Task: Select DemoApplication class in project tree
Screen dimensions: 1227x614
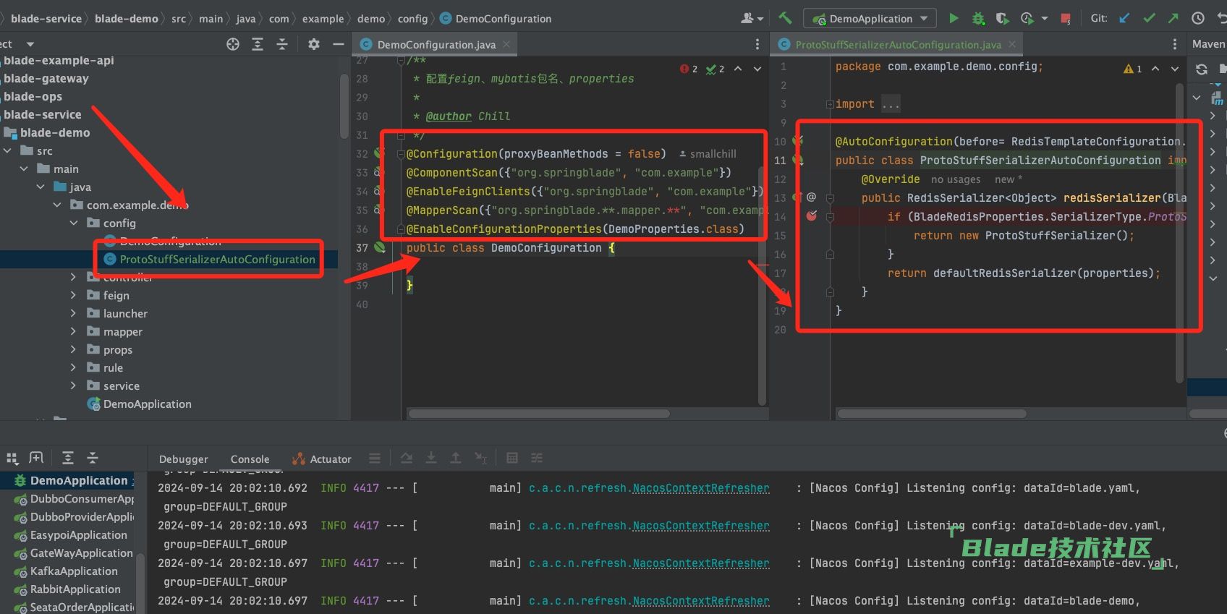Action: click(147, 404)
